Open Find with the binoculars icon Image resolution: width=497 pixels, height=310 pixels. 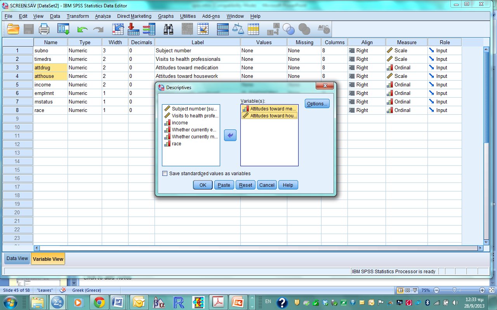[169, 29]
